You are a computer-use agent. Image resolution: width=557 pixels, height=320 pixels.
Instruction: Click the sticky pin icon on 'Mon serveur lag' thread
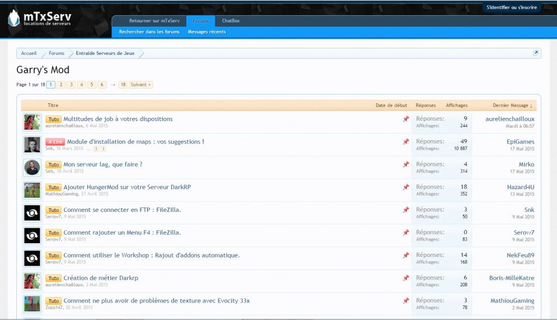[x=406, y=164]
